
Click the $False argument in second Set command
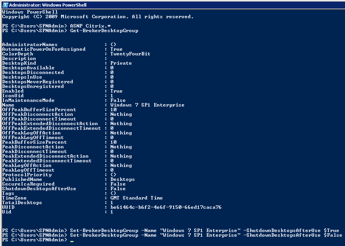(x=333, y=235)
